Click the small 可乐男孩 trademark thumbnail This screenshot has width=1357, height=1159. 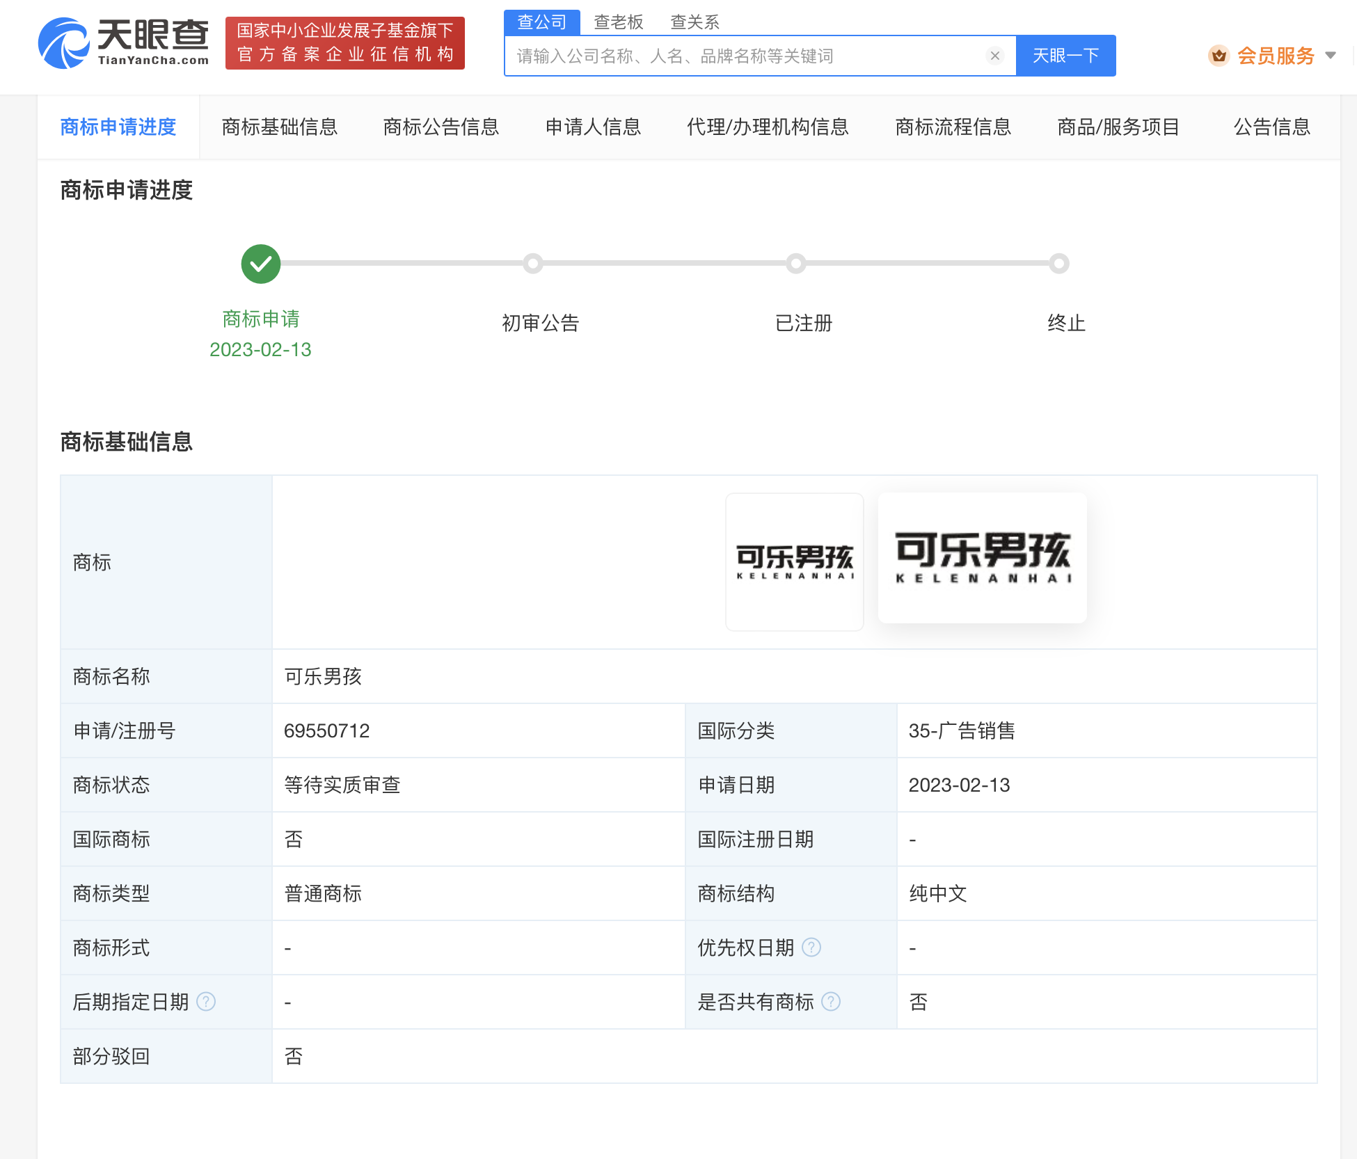point(795,562)
